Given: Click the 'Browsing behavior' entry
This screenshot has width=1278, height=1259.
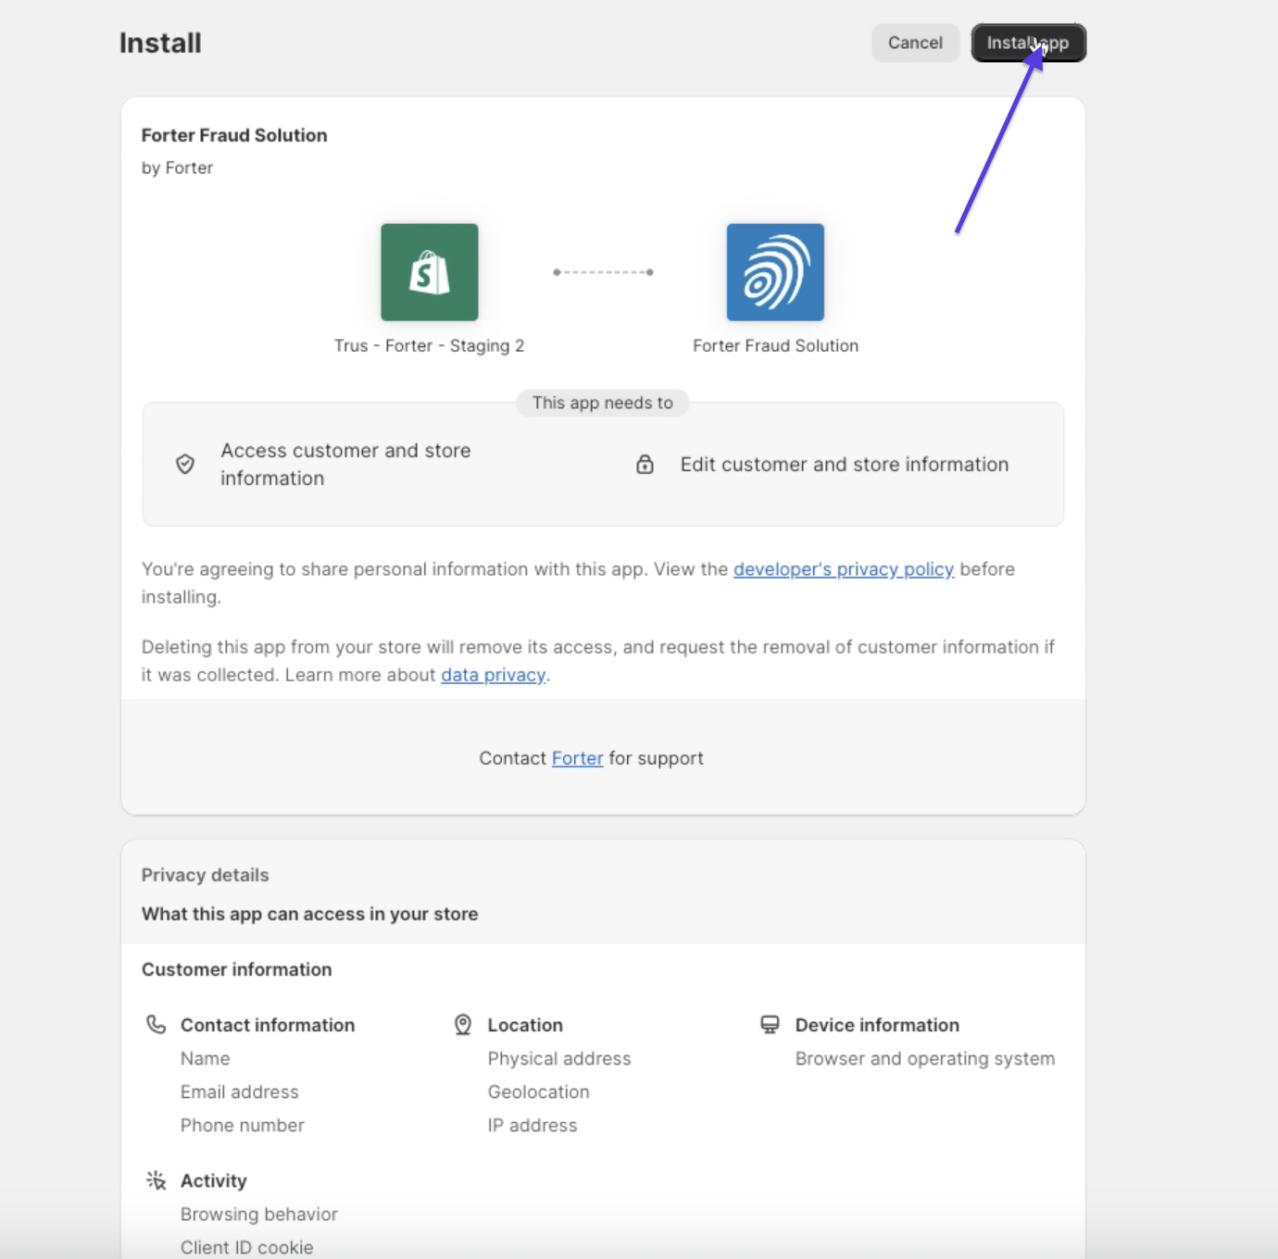Looking at the screenshot, I should tap(258, 1214).
